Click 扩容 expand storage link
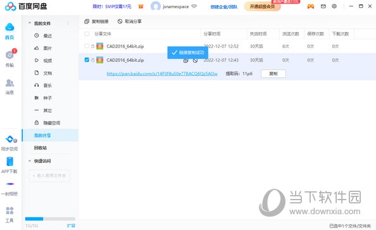This screenshot has height=230, width=376. pos(71,226)
